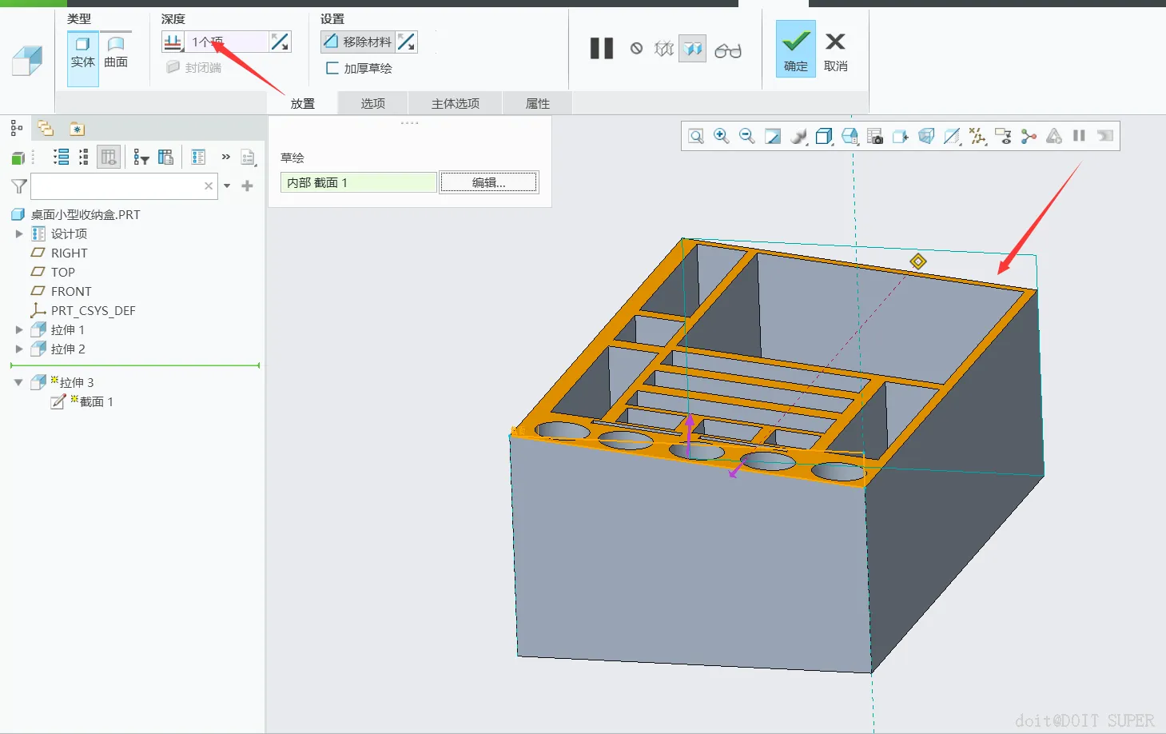
Task: Toggle the 移除材料 remove material button
Action: pos(357,42)
